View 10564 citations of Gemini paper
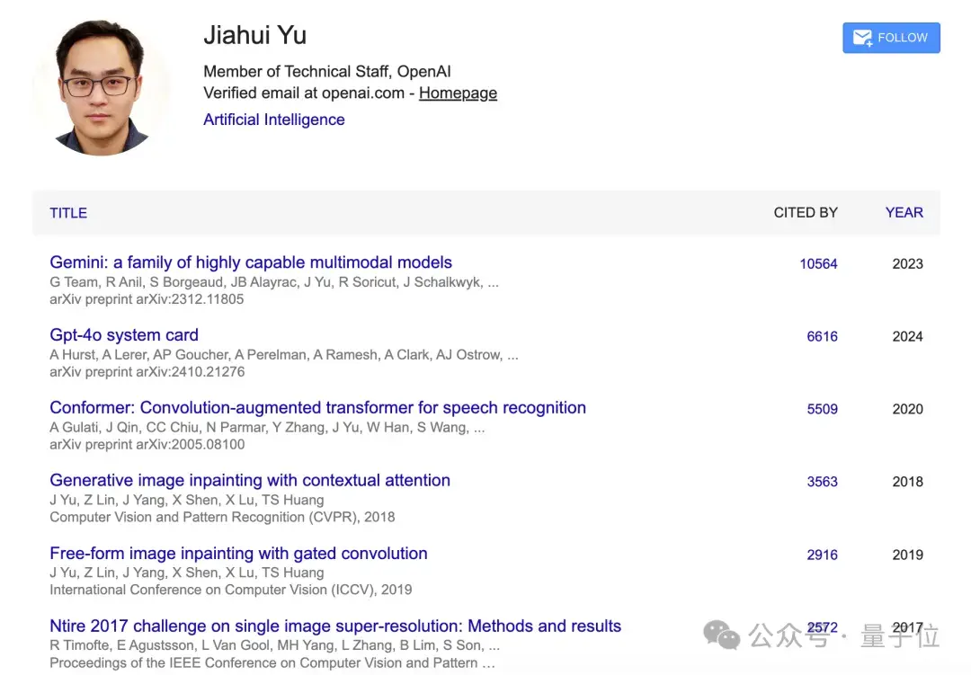This screenshot has width=971, height=675. [x=818, y=264]
